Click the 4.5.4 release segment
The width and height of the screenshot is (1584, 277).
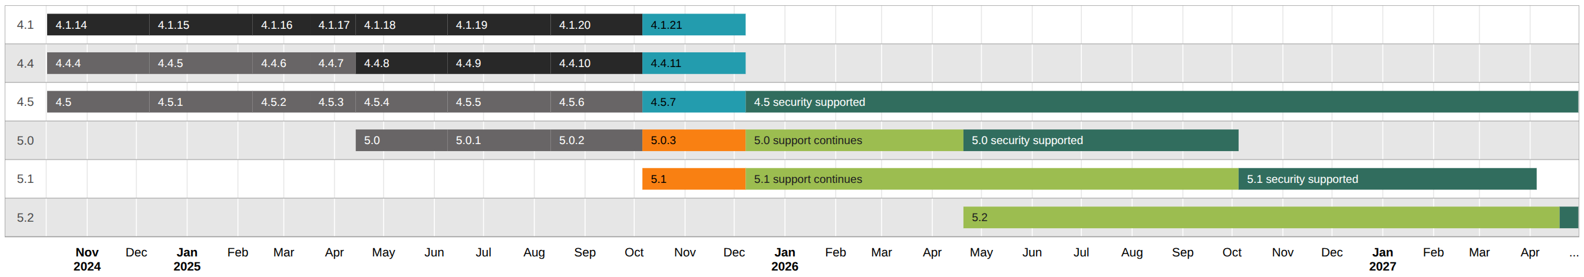(401, 102)
